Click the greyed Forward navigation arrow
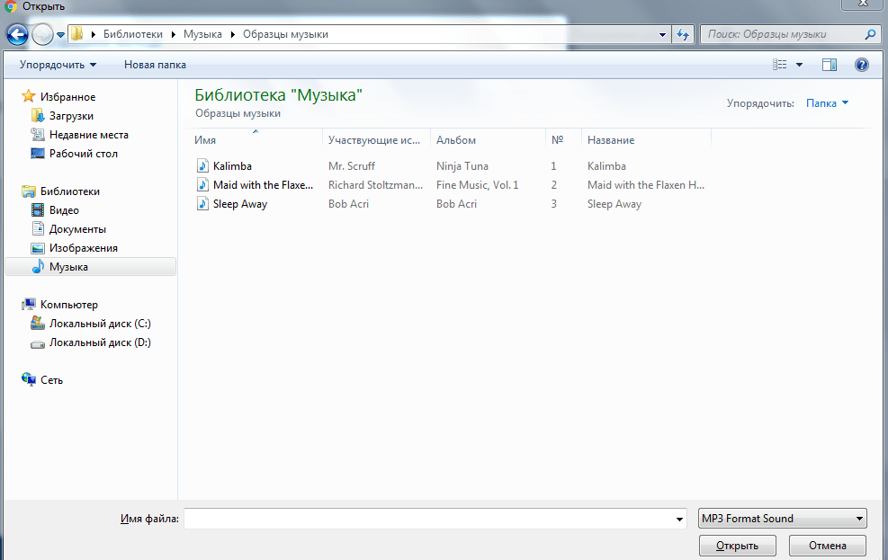Viewport: 888px width, 560px height. tap(42, 34)
